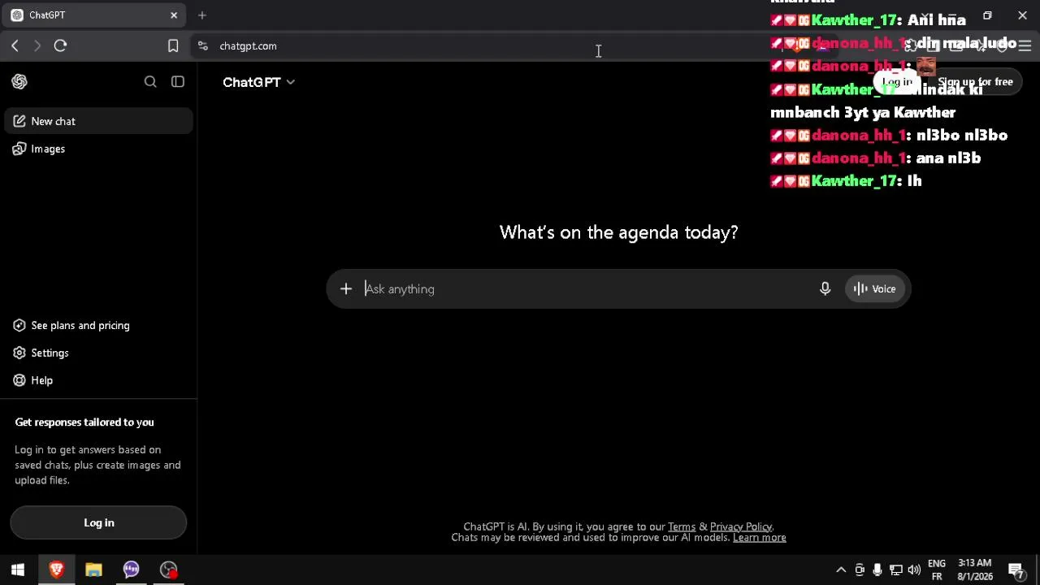1040x585 pixels.
Task: Click the microphone dictate icon
Action: (825, 288)
